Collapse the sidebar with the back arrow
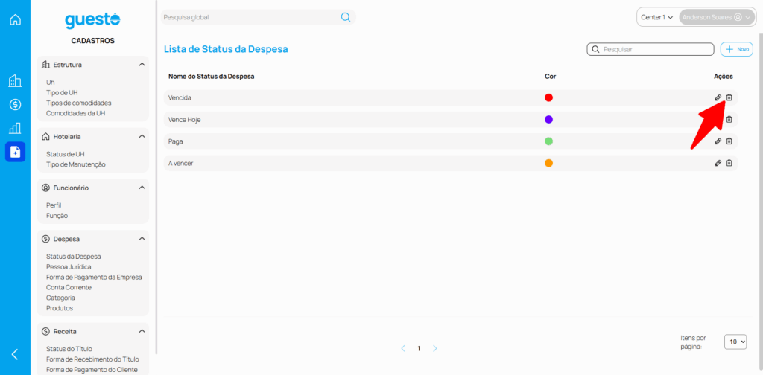 point(15,354)
